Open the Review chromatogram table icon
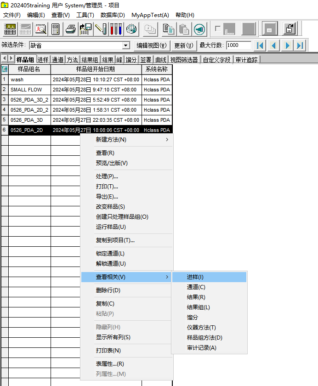 pos(10,29)
